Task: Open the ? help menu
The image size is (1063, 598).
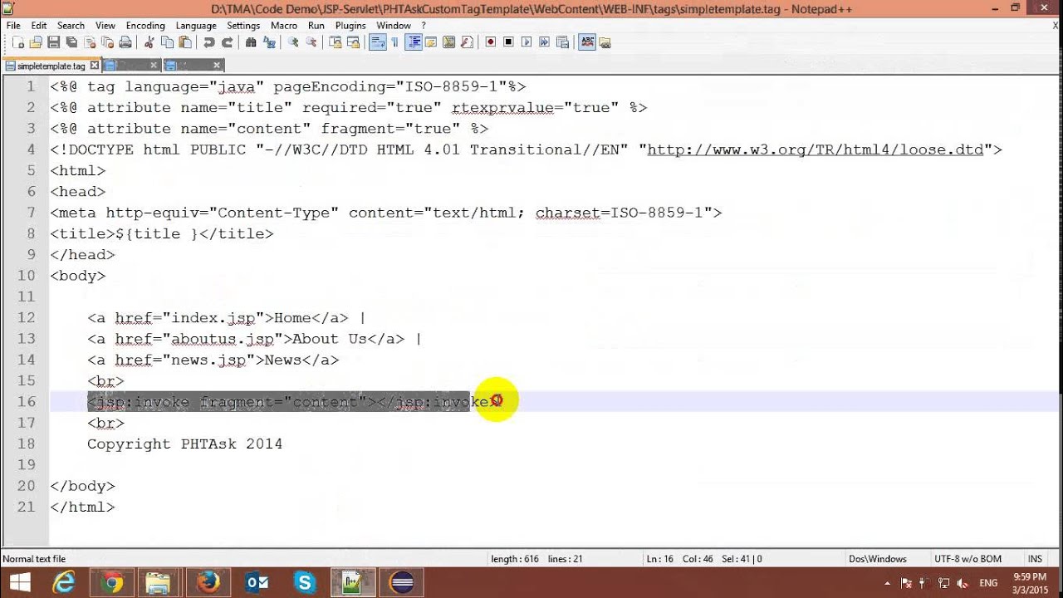Action: tap(424, 26)
